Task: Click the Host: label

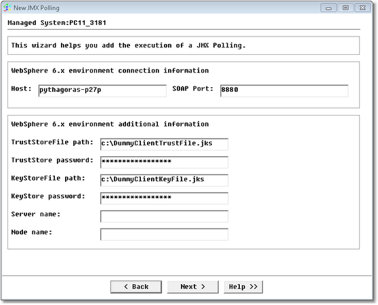Action: (x=21, y=89)
